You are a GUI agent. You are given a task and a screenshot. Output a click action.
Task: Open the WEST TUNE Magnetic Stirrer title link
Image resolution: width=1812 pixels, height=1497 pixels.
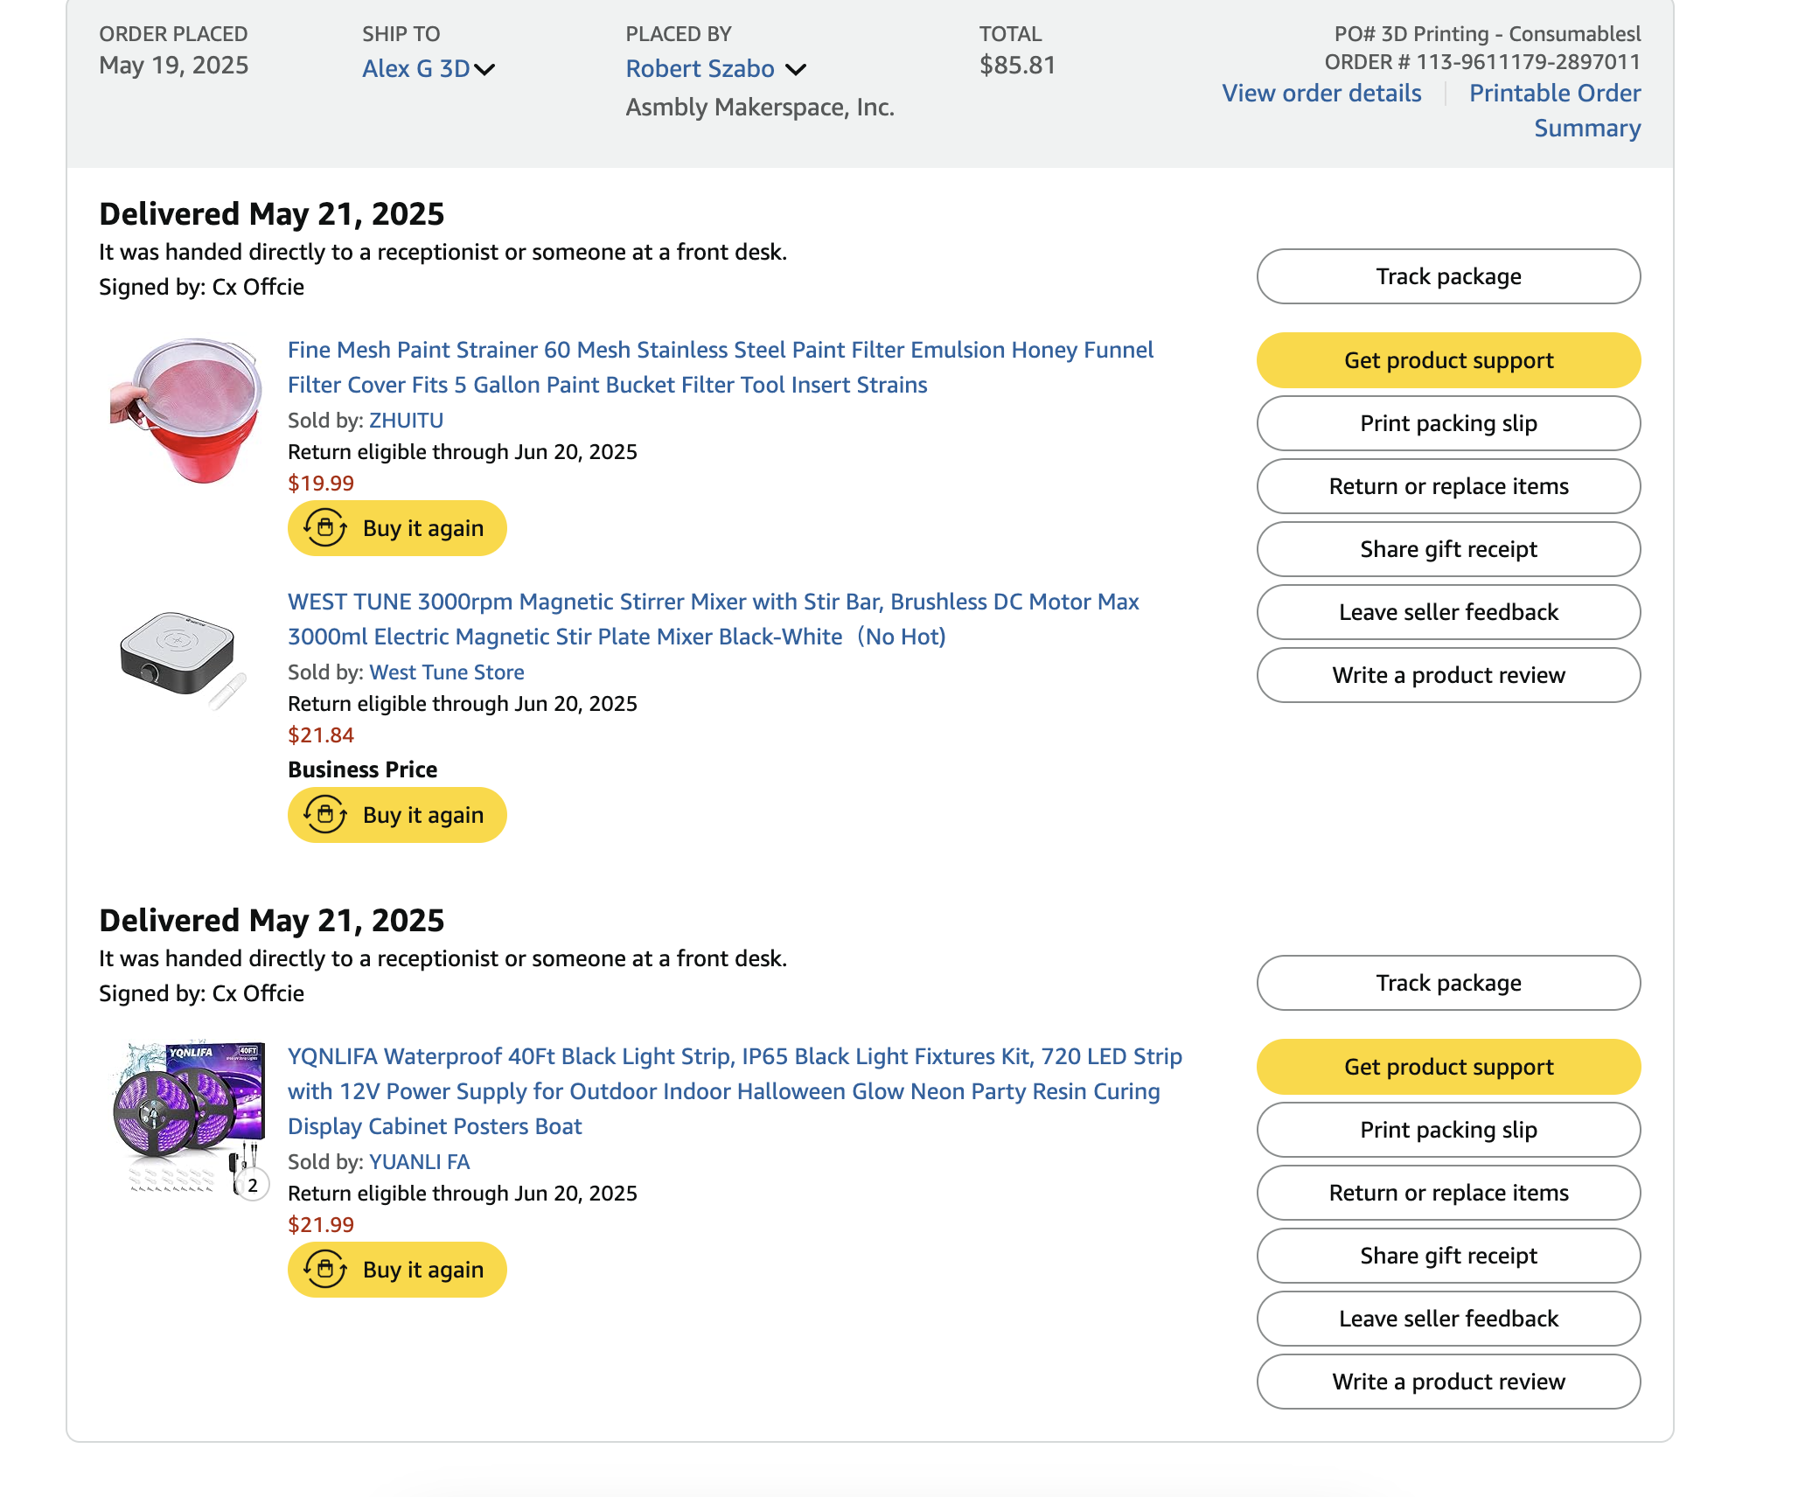[x=714, y=619]
